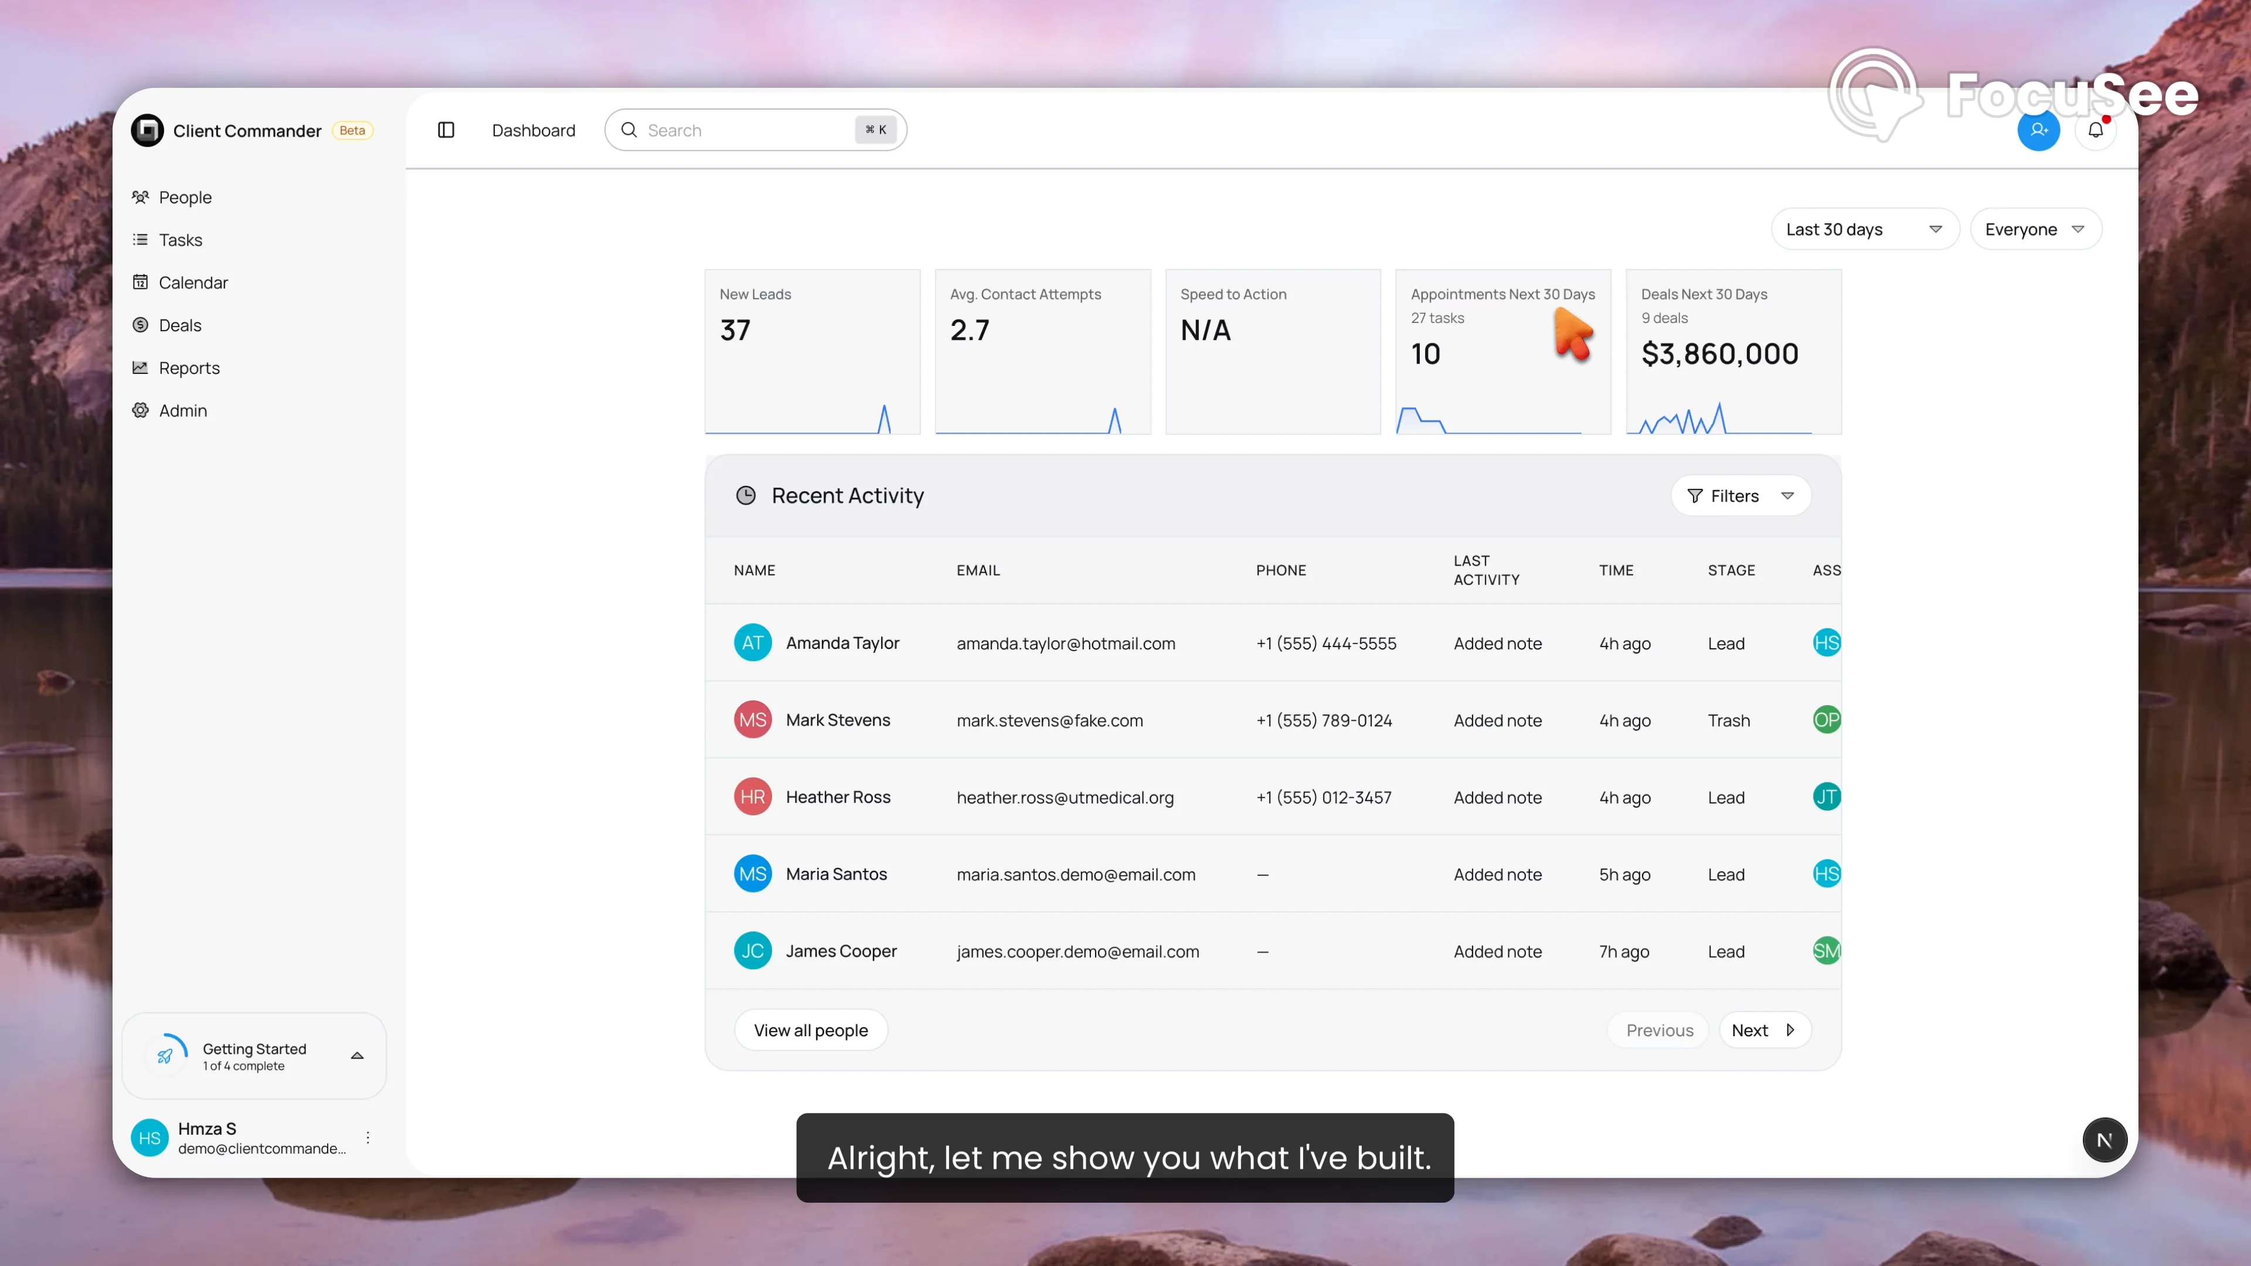Open the user menu three-dots icon

click(x=368, y=1138)
